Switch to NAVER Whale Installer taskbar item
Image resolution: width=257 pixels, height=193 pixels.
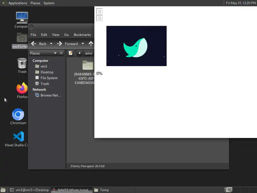click(x=72, y=190)
